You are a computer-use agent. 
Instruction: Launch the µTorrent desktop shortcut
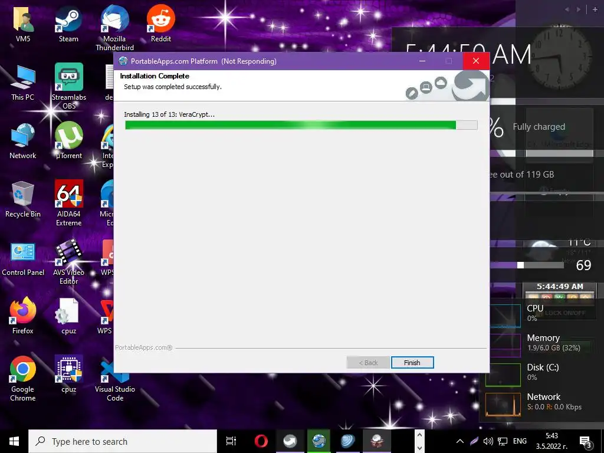pos(69,141)
